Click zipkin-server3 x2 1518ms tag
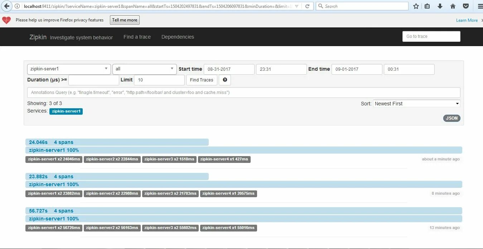 [169, 159]
